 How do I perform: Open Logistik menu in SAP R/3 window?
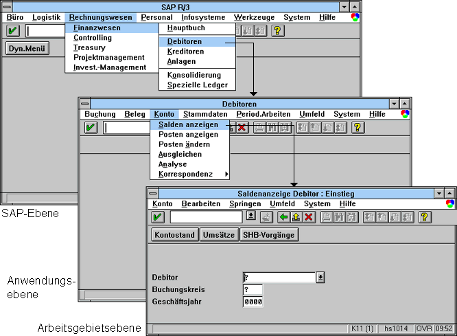pos(47,17)
